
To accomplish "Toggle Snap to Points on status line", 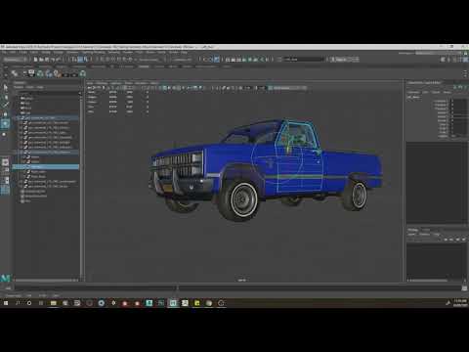I will pos(113,60).
